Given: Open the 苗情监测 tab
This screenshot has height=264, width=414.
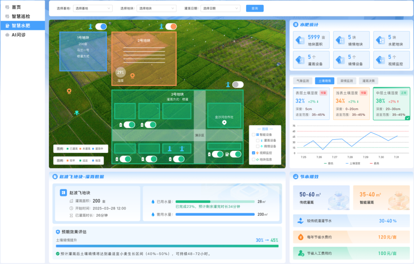Looking at the screenshot, I should [x=347, y=81].
